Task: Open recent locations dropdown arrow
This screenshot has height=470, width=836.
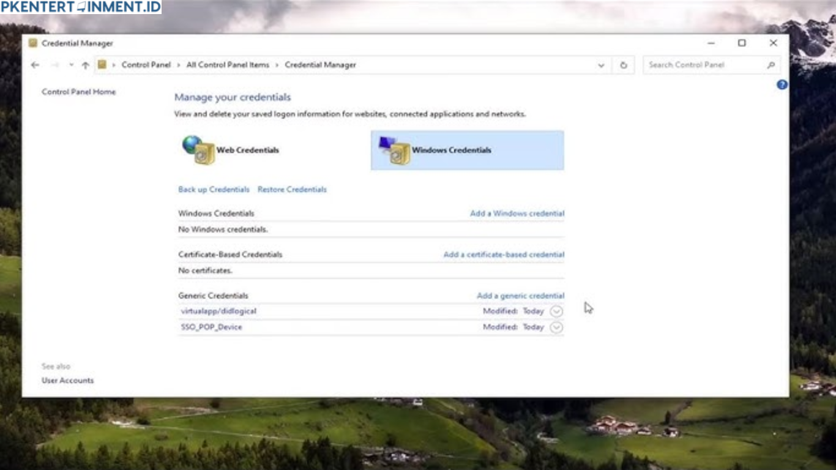Action: (x=71, y=65)
